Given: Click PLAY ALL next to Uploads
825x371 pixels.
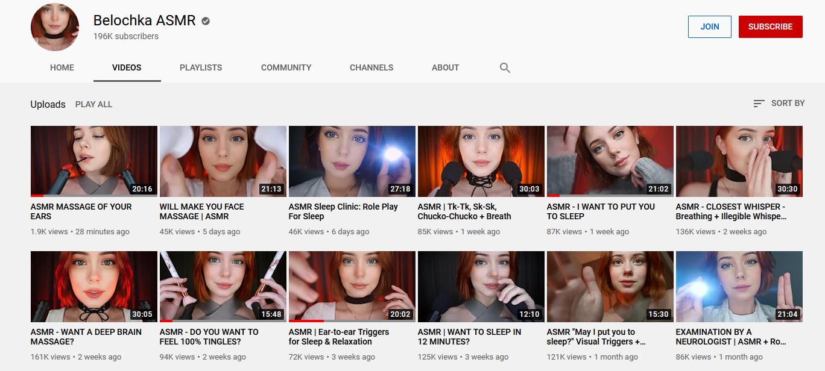Looking at the screenshot, I should [x=93, y=104].
